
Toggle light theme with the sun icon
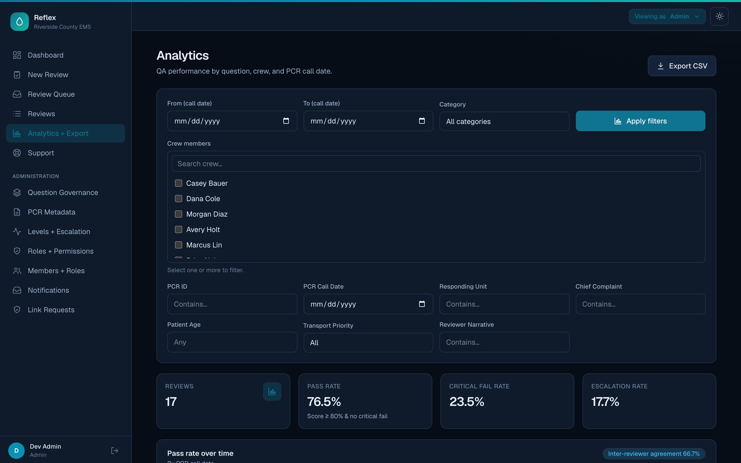(719, 16)
